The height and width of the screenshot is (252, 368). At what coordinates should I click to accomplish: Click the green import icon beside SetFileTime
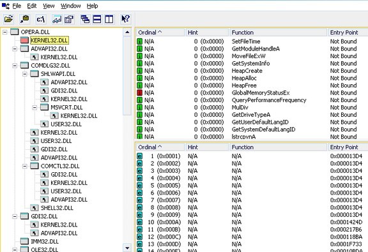pos(140,41)
